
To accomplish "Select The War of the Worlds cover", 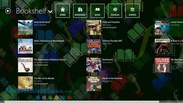I will (x=25, y=84).
